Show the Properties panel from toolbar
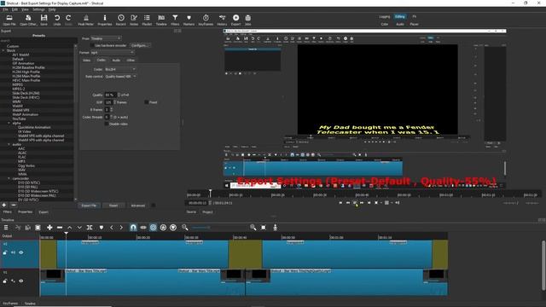The height and width of the screenshot is (307, 546). click(104, 20)
